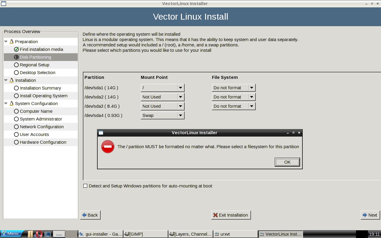Open File System dropdown for /dev/sda2

tap(234, 97)
